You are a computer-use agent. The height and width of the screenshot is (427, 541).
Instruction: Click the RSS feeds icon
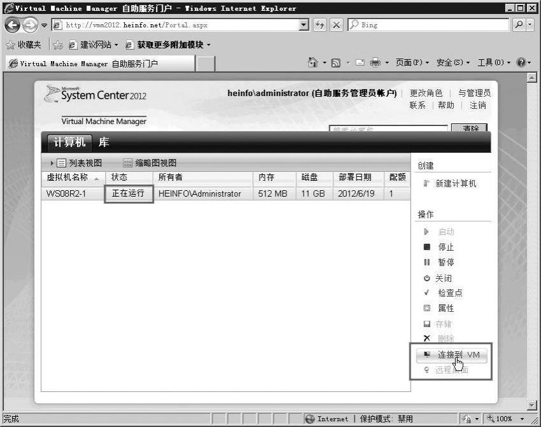pos(335,63)
